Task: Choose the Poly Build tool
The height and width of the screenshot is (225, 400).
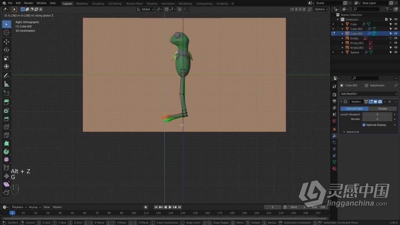Action: click(6, 143)
